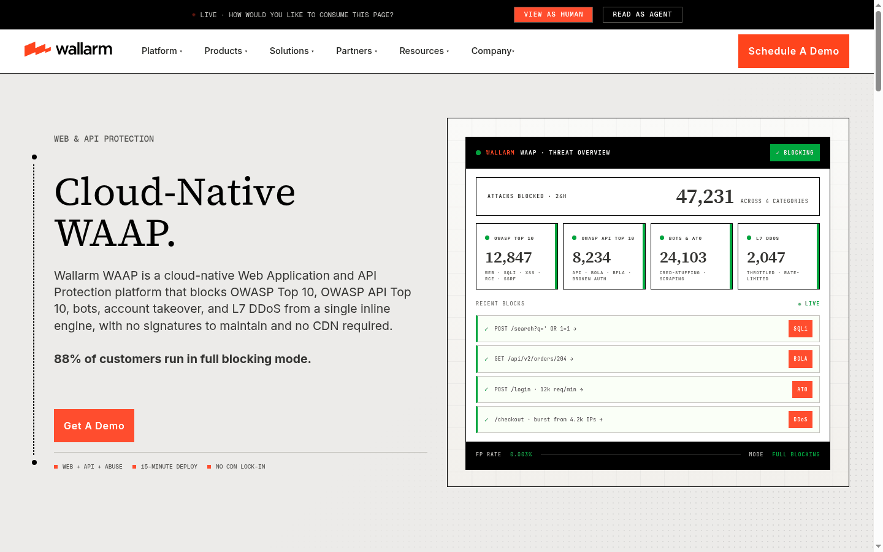Image resolution: width=883 pixels, height=552 pixels.
Task: Open the Platform menu
Action: (x=162, y=51)
